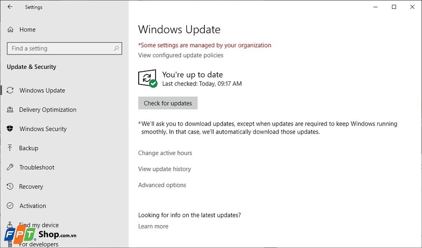
Task: Maximize the Settings window
Action: pyautogui.click(x=394, y=7)
